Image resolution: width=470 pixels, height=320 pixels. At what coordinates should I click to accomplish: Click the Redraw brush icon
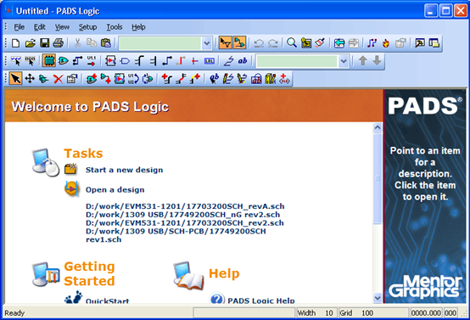tap(320, 43)
